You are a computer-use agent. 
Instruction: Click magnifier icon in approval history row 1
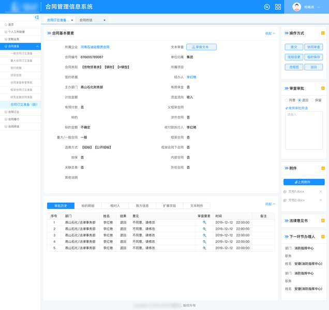click(x=204, y=222)
